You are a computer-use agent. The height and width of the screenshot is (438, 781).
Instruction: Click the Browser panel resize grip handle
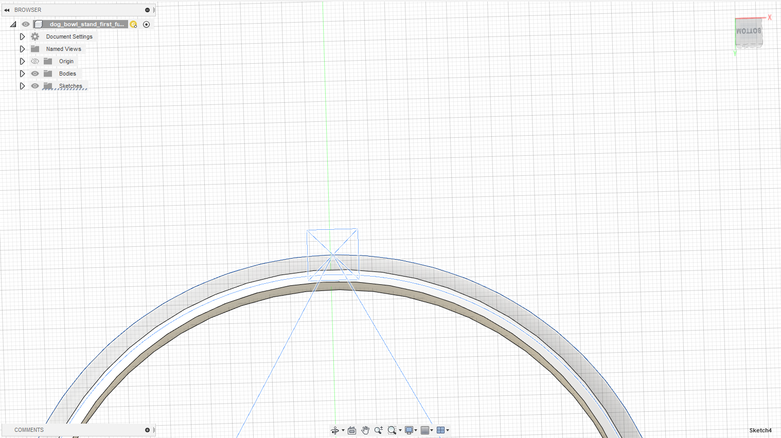154,10
